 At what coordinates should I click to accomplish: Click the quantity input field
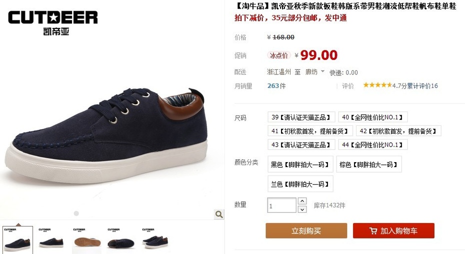point(281,205)
